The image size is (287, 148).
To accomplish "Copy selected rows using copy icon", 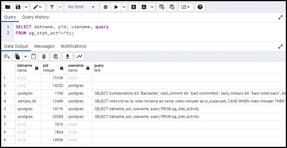I will 18,57.
